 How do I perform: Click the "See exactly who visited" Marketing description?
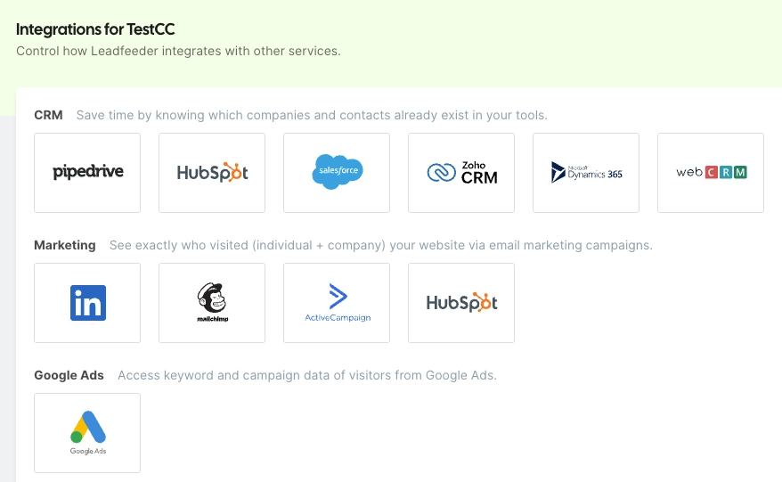point(381,246)
